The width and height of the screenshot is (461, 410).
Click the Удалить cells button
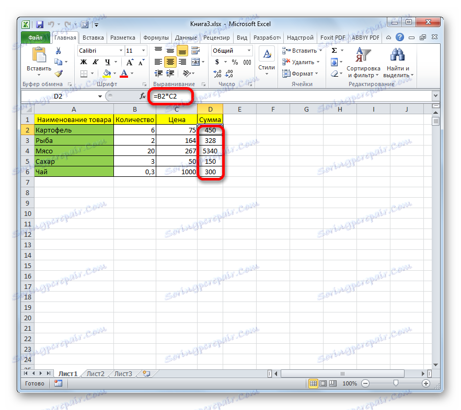coord(301,62)
